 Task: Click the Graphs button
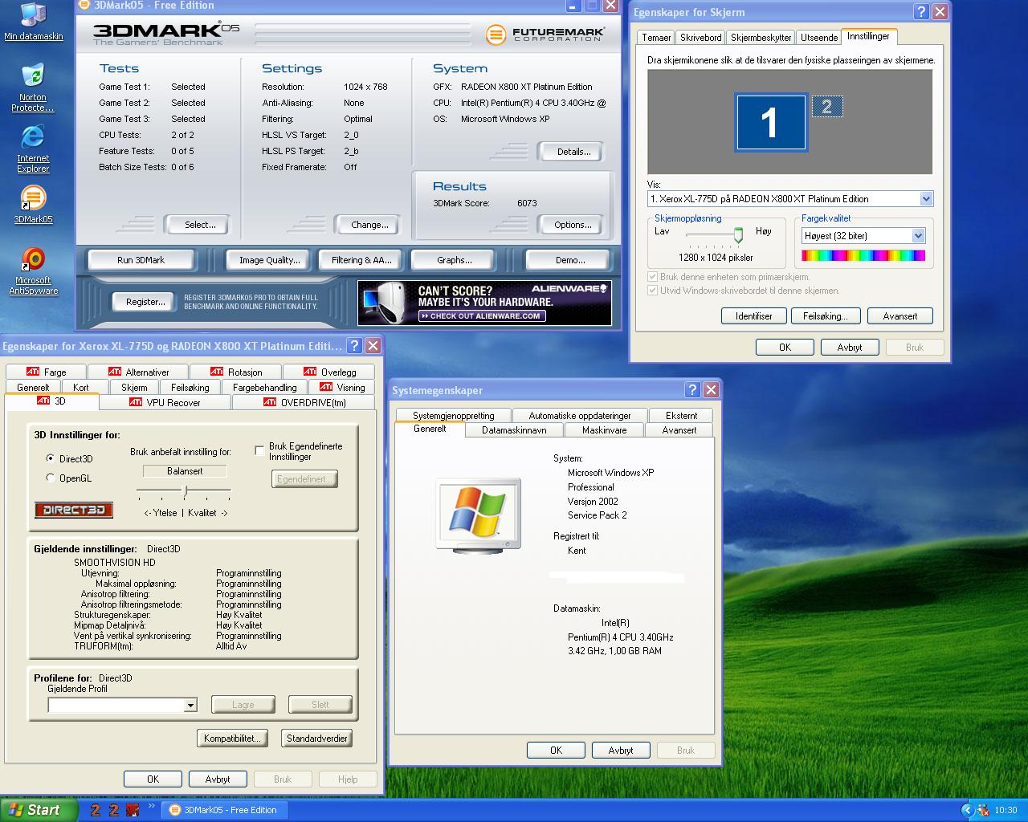coord(454,260)
